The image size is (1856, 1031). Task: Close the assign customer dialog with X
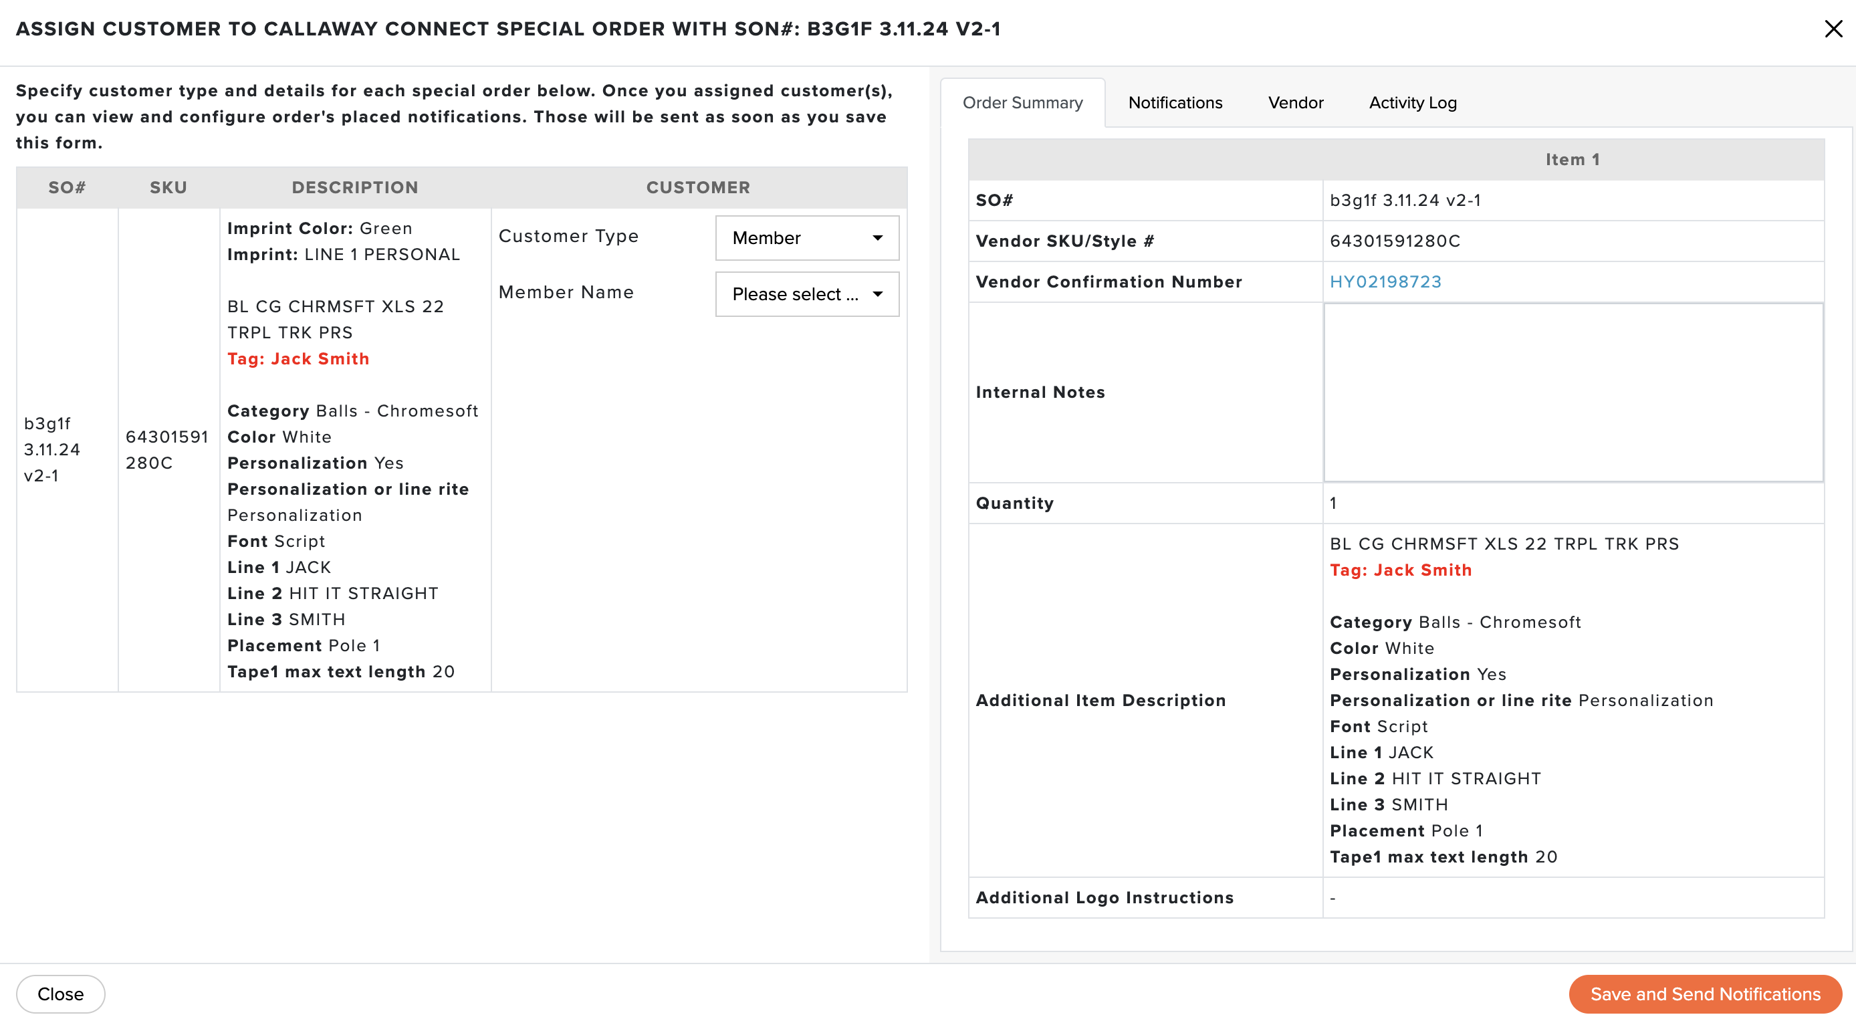(x=1833, y=29)
